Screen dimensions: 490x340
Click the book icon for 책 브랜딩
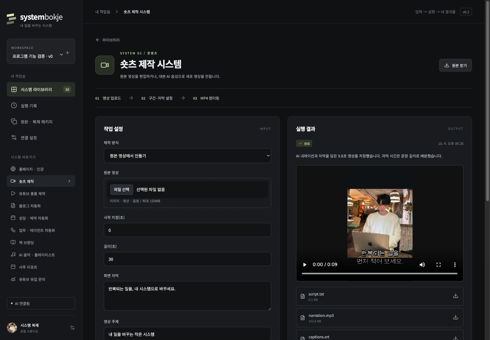click(13, 242)
